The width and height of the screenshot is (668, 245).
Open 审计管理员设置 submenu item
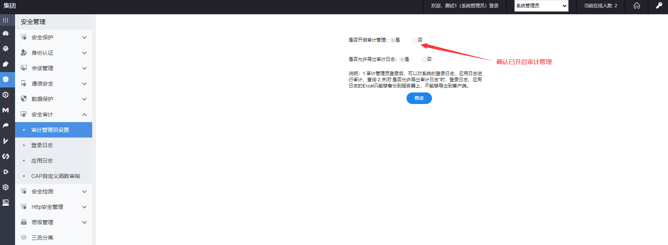click(x=54, y=130)
